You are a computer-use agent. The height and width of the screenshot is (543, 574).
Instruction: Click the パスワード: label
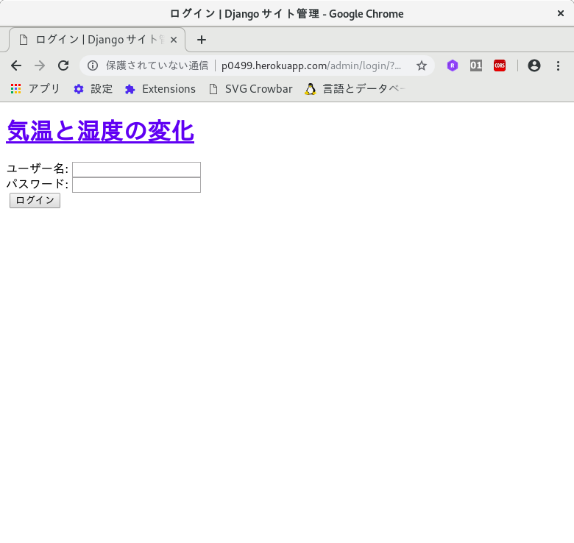[38, 184]
